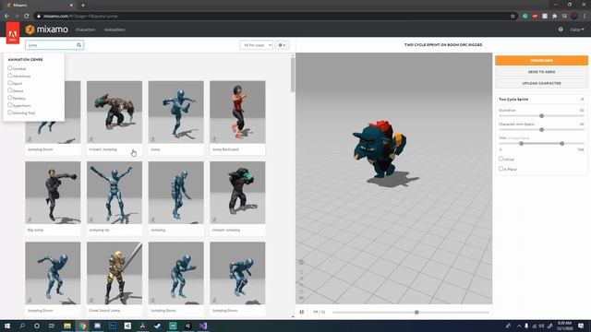Bookmark page with the star icon
This screenshot has width=591, height=332.
tap(513, 17)
